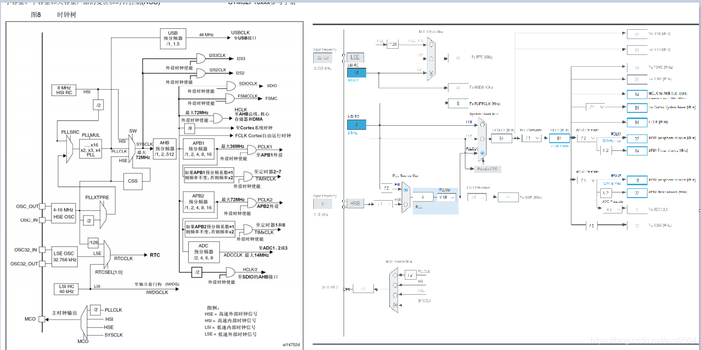The width and height of the screenshot is (701, 350).
Task: Click the 4-16 MHz HSE OSC block
Action: click(x=64, y=213)
